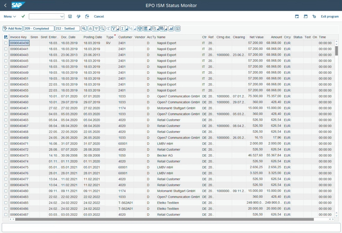Image resolution: width=342 pixels, height=233 pixels.
Task: Click the Details magnifier icon in ALV toolbar
Action: (84, 28)
